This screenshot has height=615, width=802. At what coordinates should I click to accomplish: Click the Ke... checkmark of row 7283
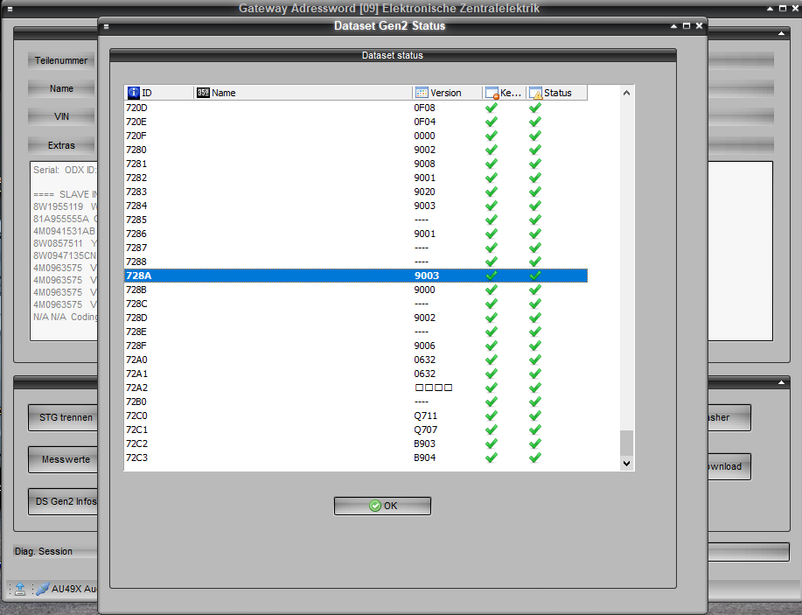point(491,192)
